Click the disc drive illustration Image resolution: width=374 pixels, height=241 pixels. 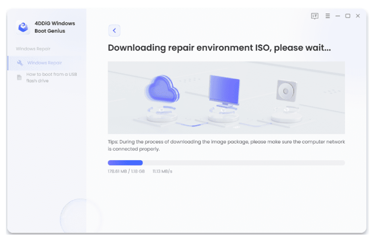pos(285,91)
